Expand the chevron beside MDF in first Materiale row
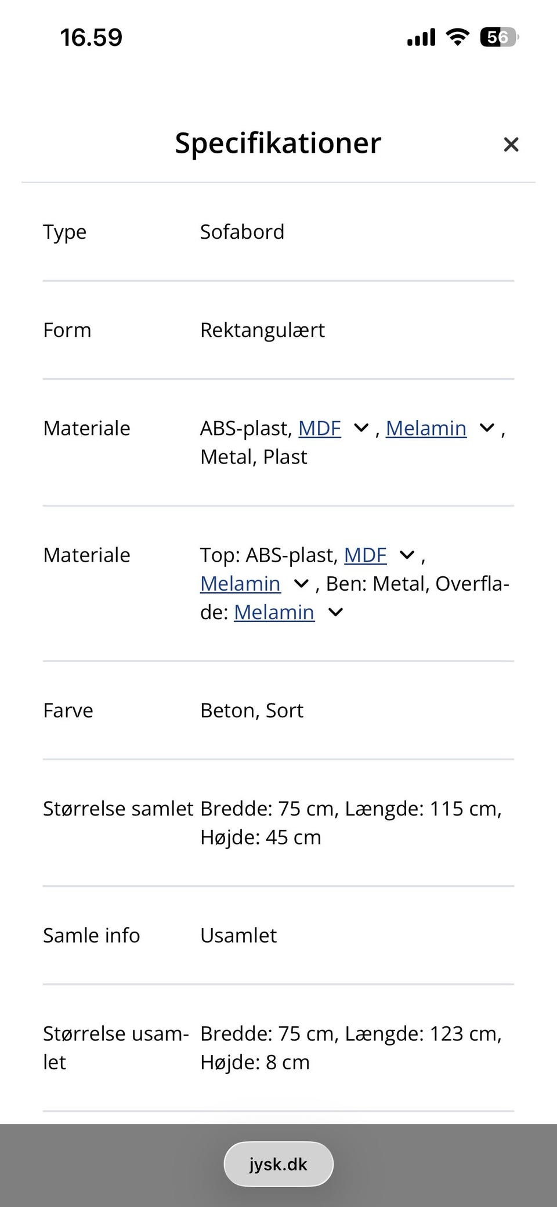This screenshot has height=1207, width=557. pyautogui.click(x=361, y=429)
